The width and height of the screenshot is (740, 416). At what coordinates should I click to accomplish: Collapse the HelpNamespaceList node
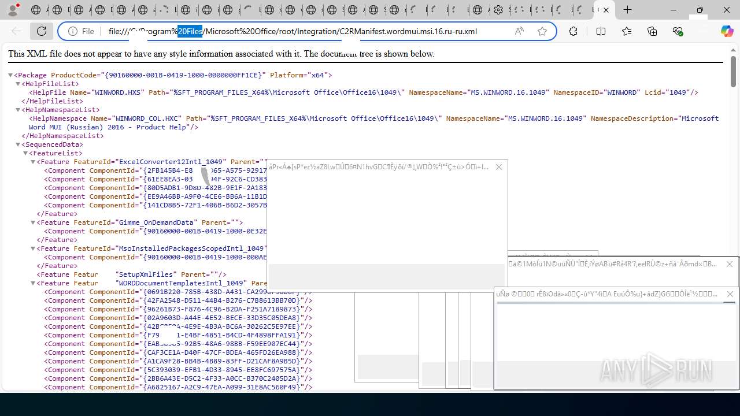18,110
